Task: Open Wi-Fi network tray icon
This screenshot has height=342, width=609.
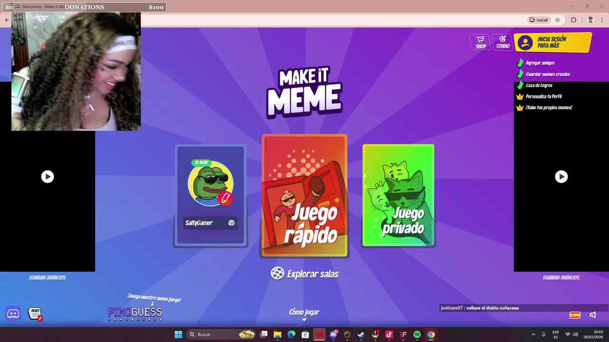Action: (x=568, y=334)
